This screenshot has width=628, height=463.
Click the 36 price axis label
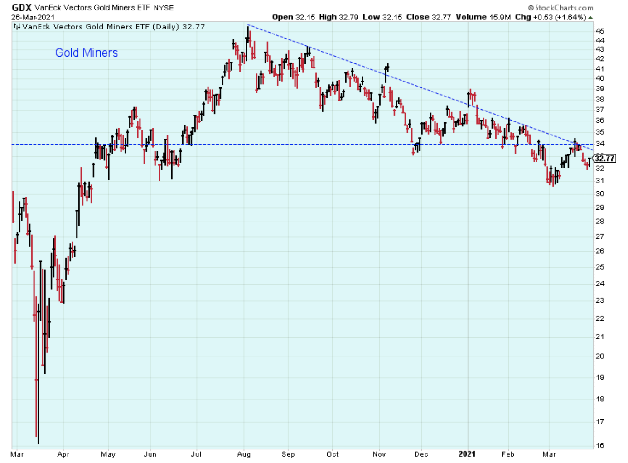600,121
